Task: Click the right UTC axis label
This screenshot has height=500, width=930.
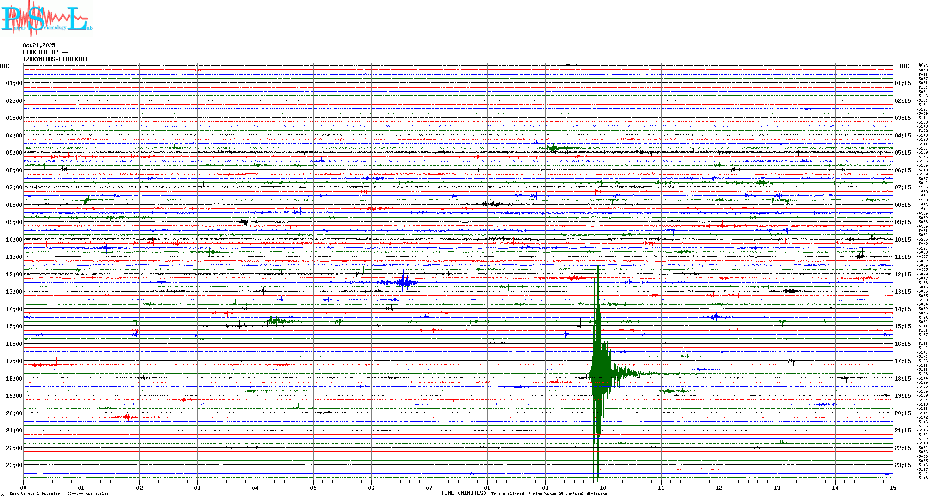Action: 904,66
